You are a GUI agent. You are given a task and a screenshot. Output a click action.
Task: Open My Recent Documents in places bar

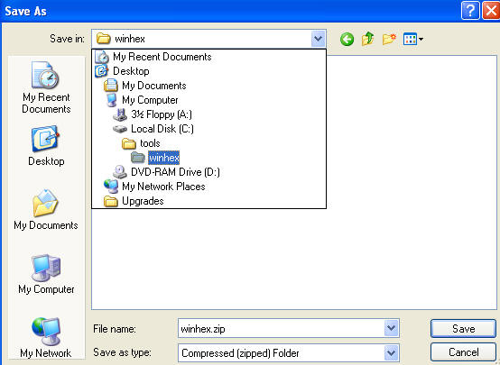point(46,87)
